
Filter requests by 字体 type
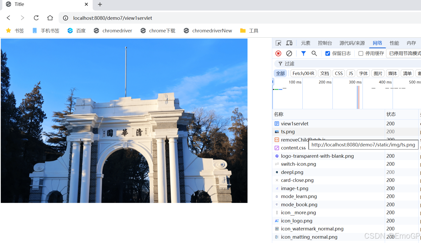click(x=363, y=73)
